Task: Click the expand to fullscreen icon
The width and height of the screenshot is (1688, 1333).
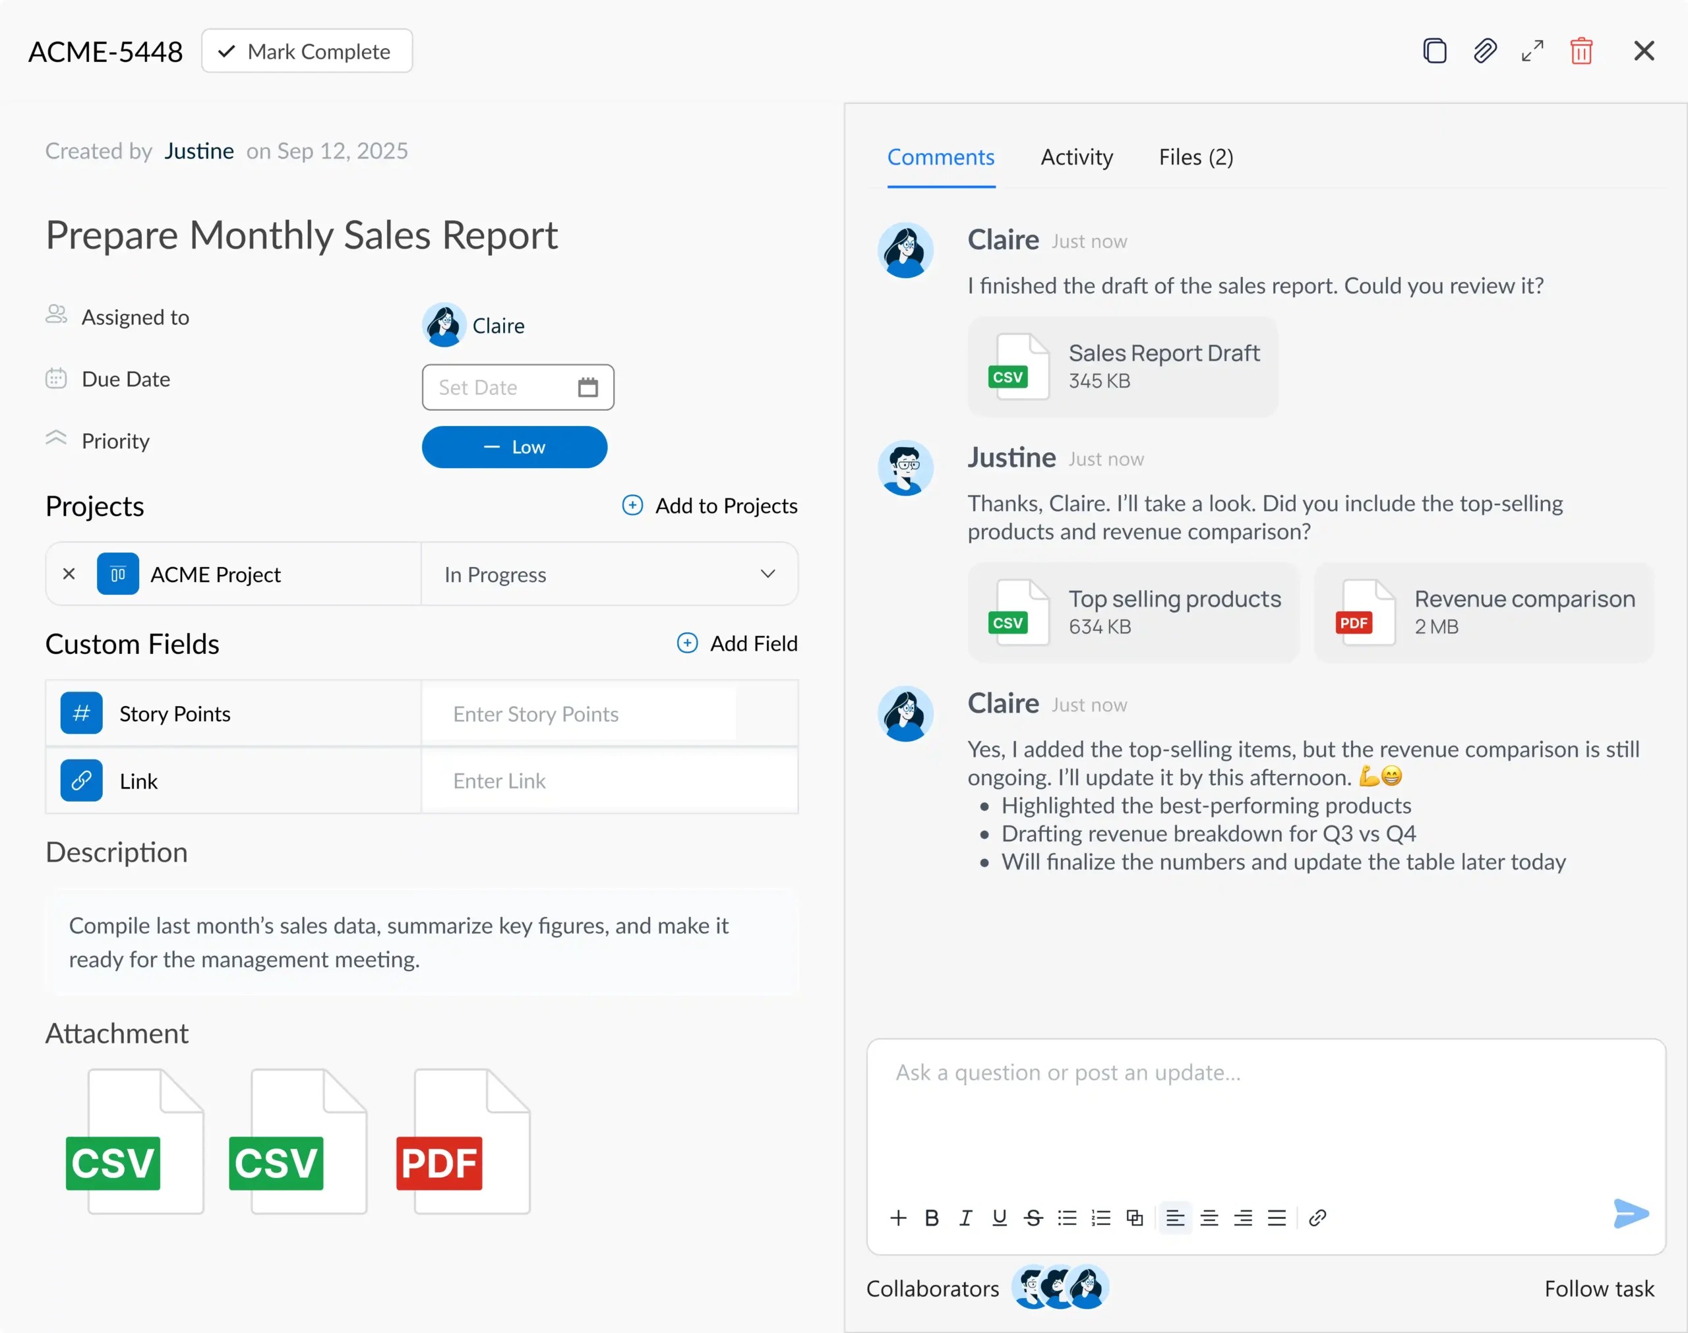Action: [1532, 51]
